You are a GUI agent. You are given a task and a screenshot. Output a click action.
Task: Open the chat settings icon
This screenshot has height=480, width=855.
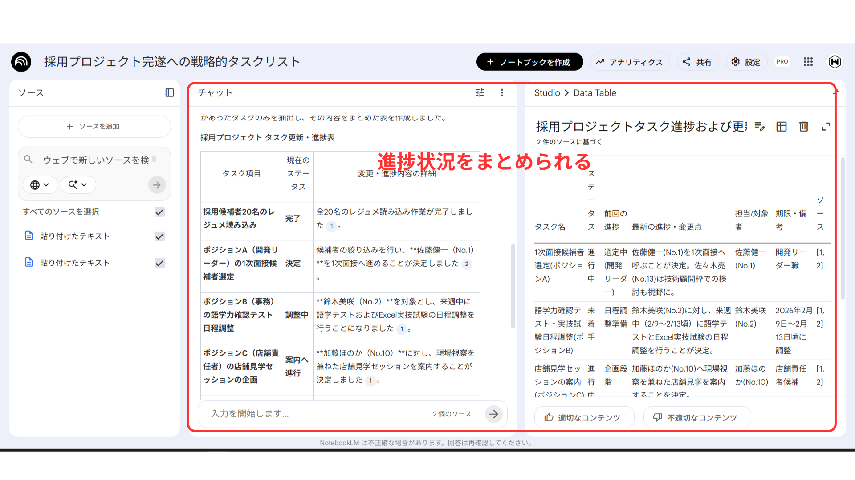(x=480, y=93)
